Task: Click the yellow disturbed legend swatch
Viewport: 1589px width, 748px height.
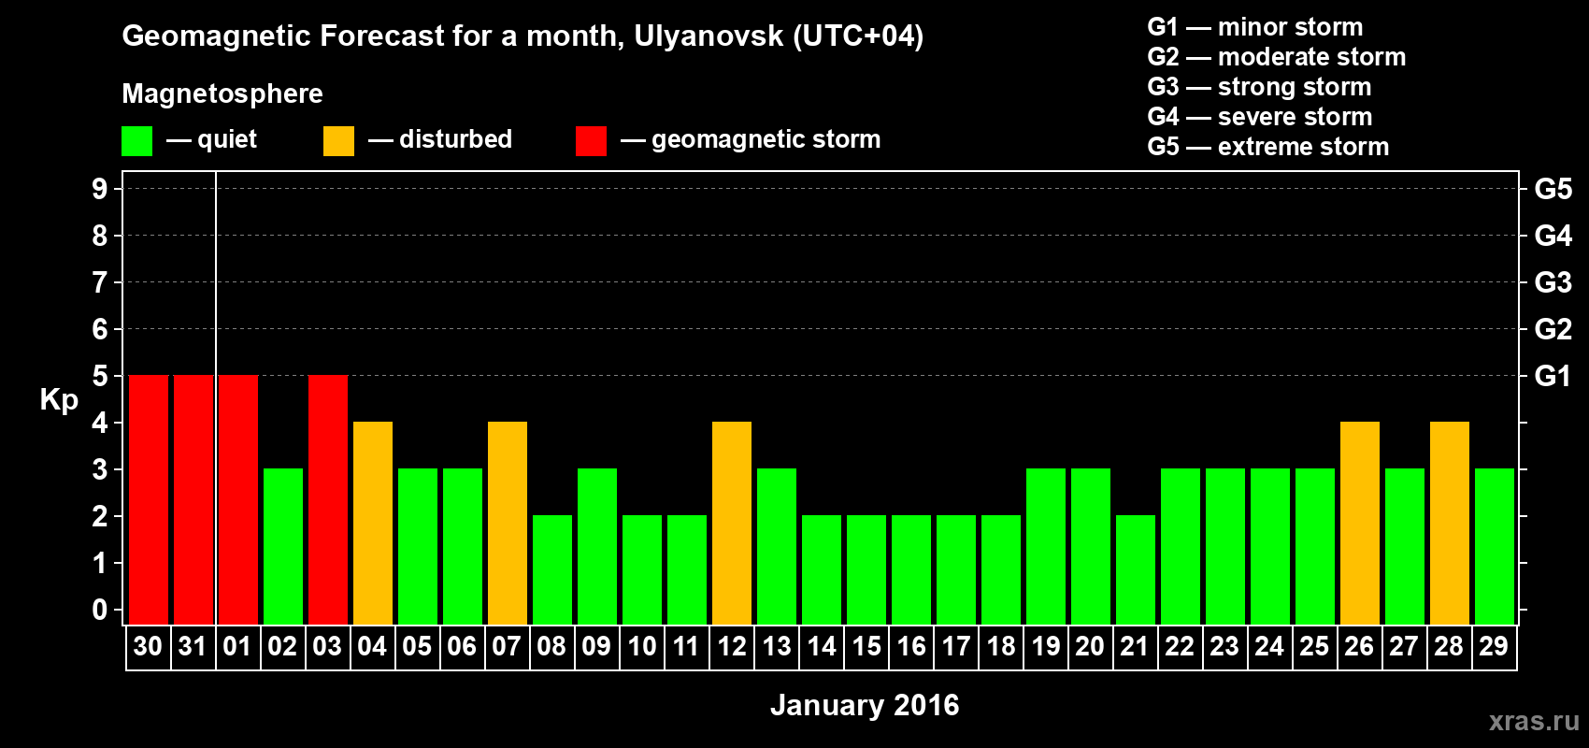Action: [338, 141]
